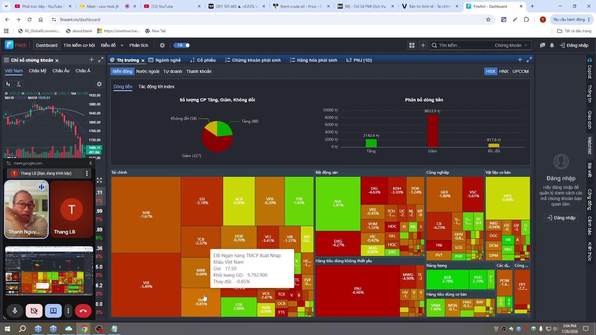Screen dimensions: 596x335
Task: Click Đăng nhập button in the right panel
Action: click(561, 218)
